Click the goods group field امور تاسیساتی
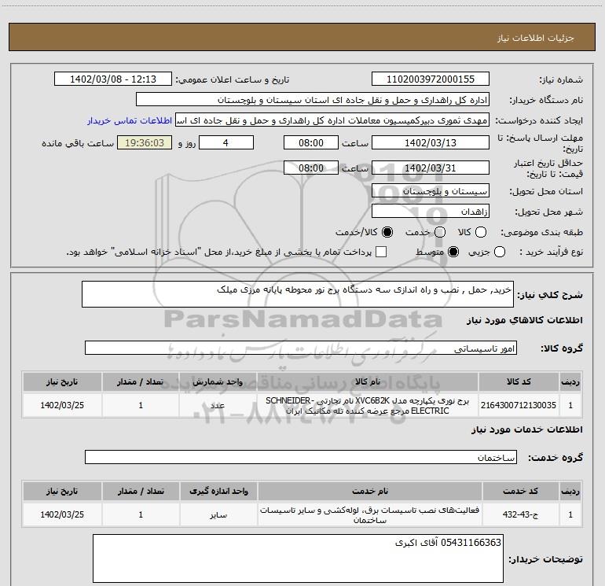Viewport: 605px width, 586px height. (301, 348)
